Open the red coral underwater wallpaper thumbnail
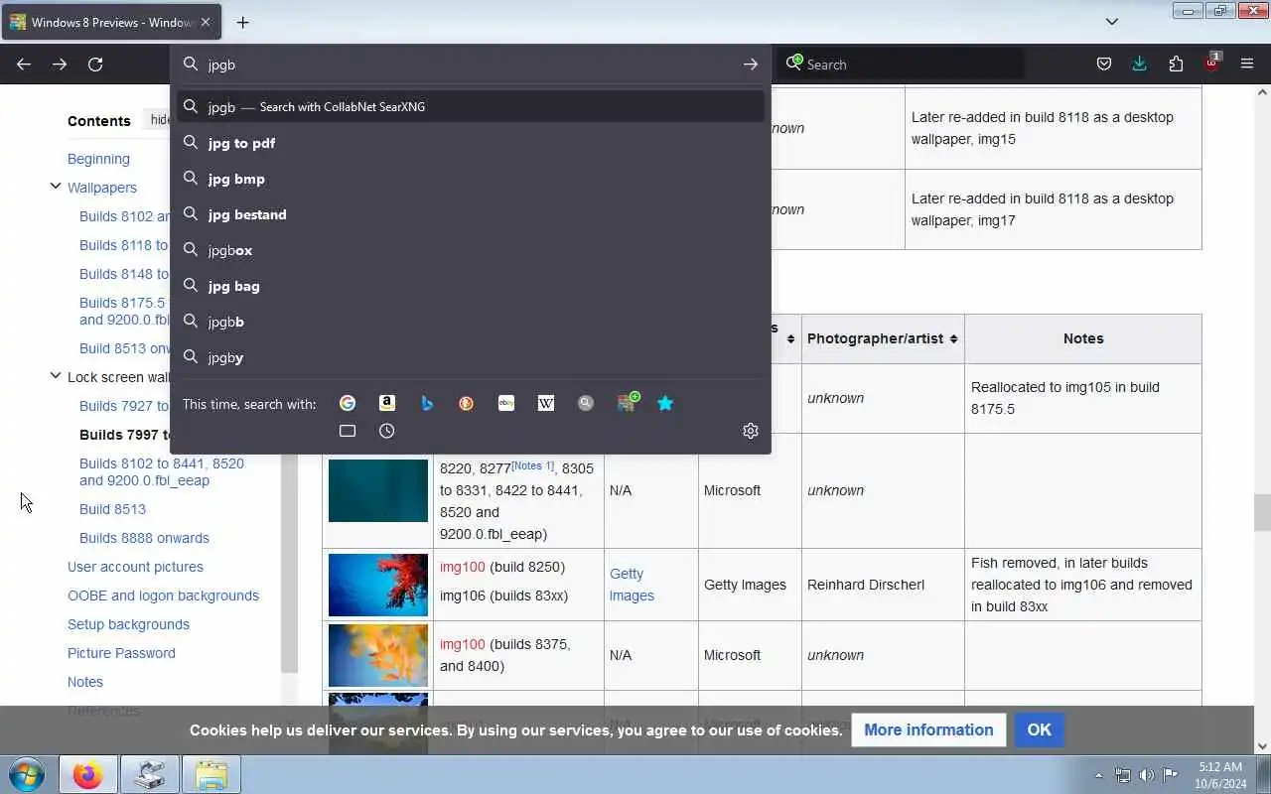This screenshot has height=794, width=1271. coord(378,585)
